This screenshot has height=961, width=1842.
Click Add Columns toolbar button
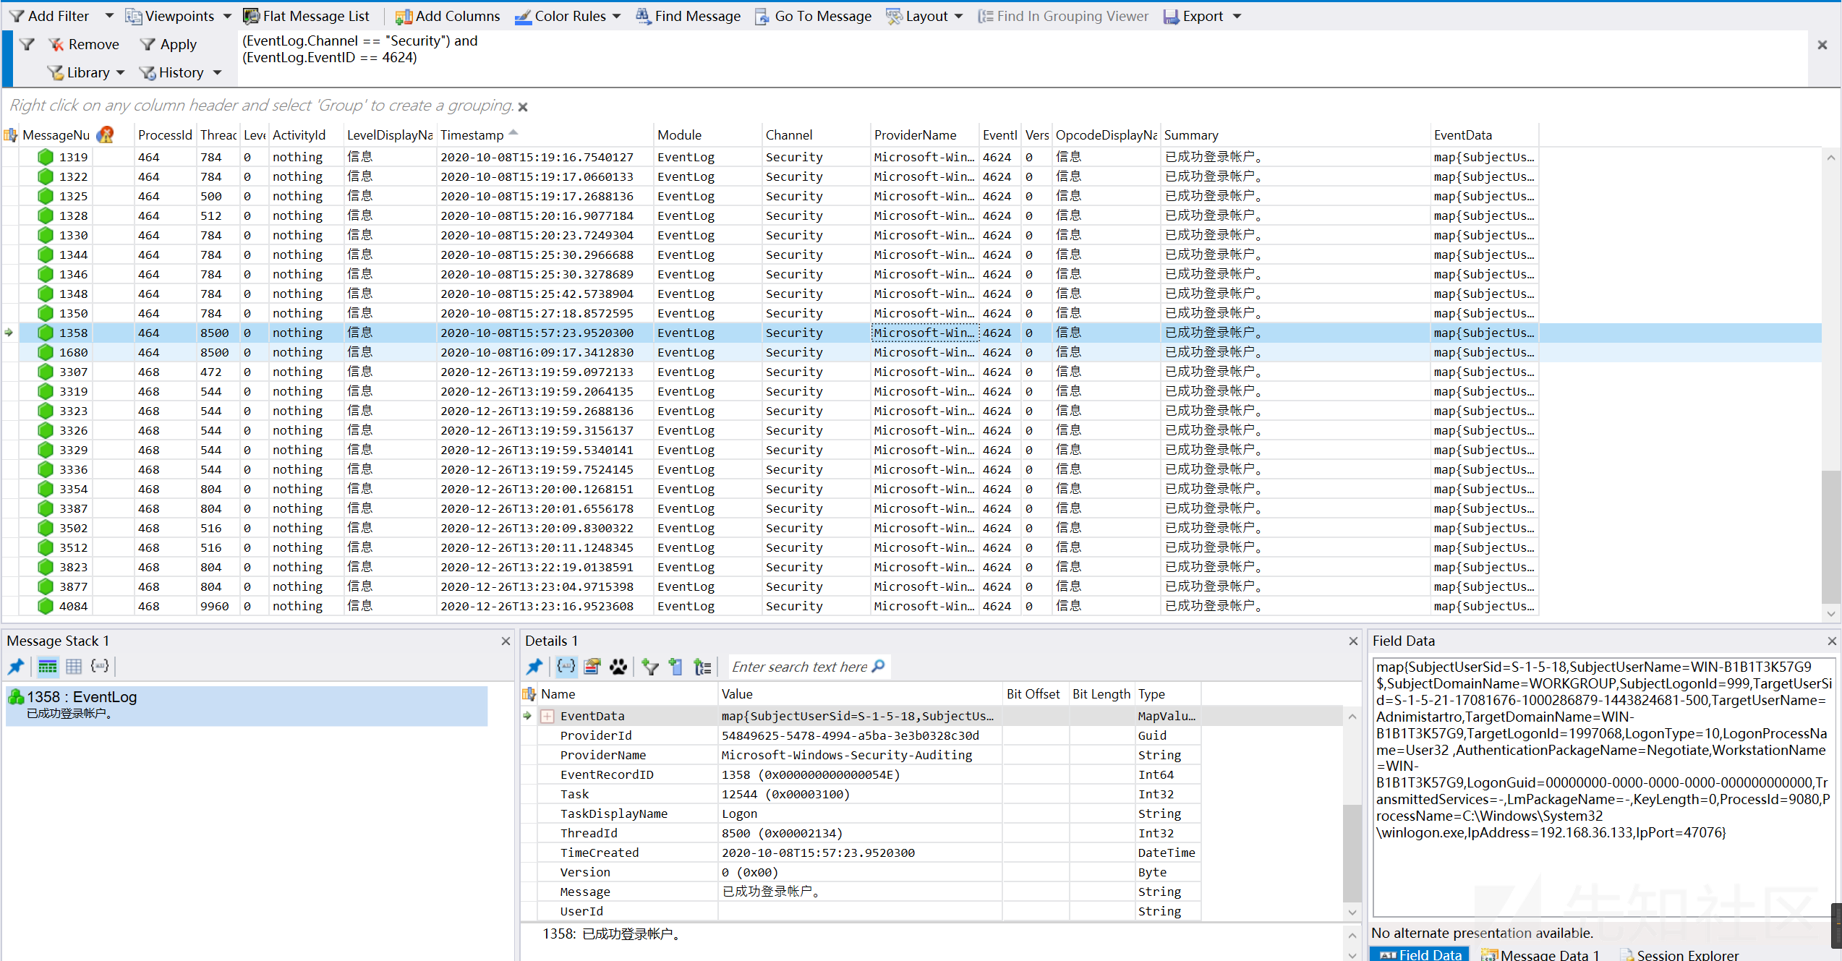coord(448,16)
